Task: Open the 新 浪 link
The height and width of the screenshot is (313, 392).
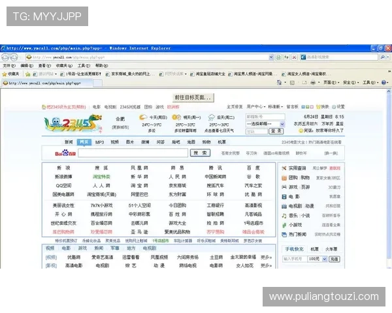Action: click(x=63, y=168)
